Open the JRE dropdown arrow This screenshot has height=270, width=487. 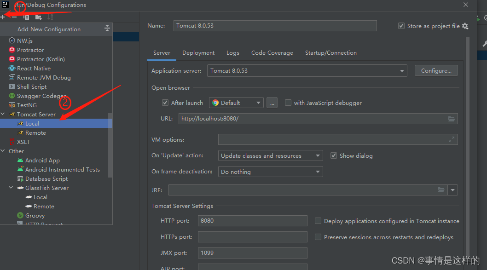pos(452,190)
